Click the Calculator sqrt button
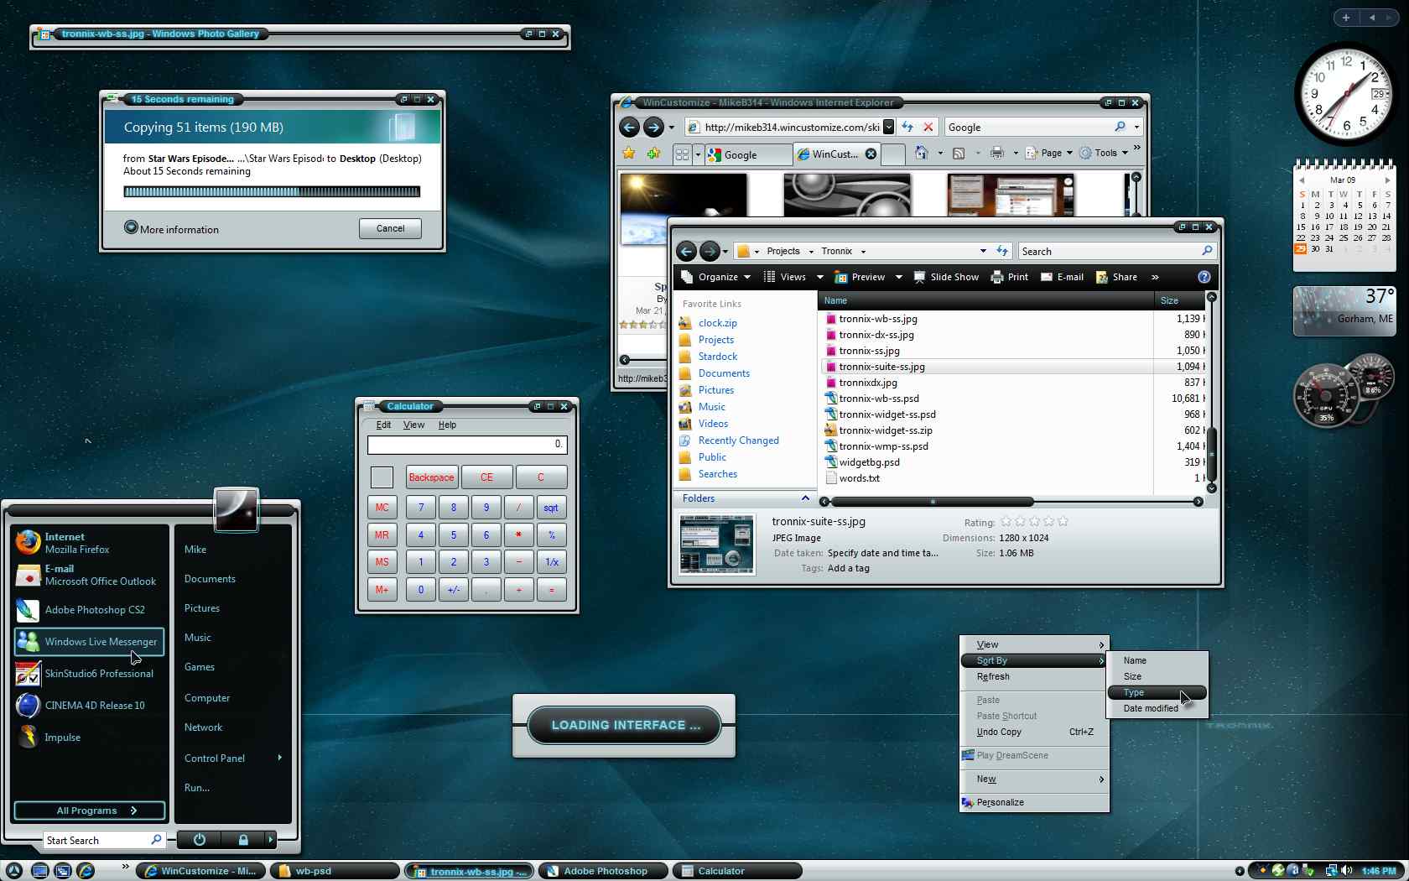Viewport: 1409px width, 881px height. point(551,507)
